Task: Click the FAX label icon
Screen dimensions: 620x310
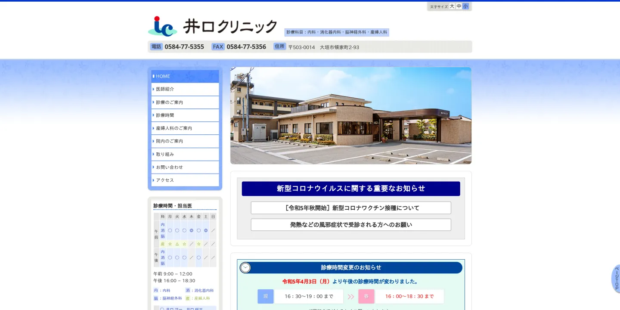Action: click(218, 46)
